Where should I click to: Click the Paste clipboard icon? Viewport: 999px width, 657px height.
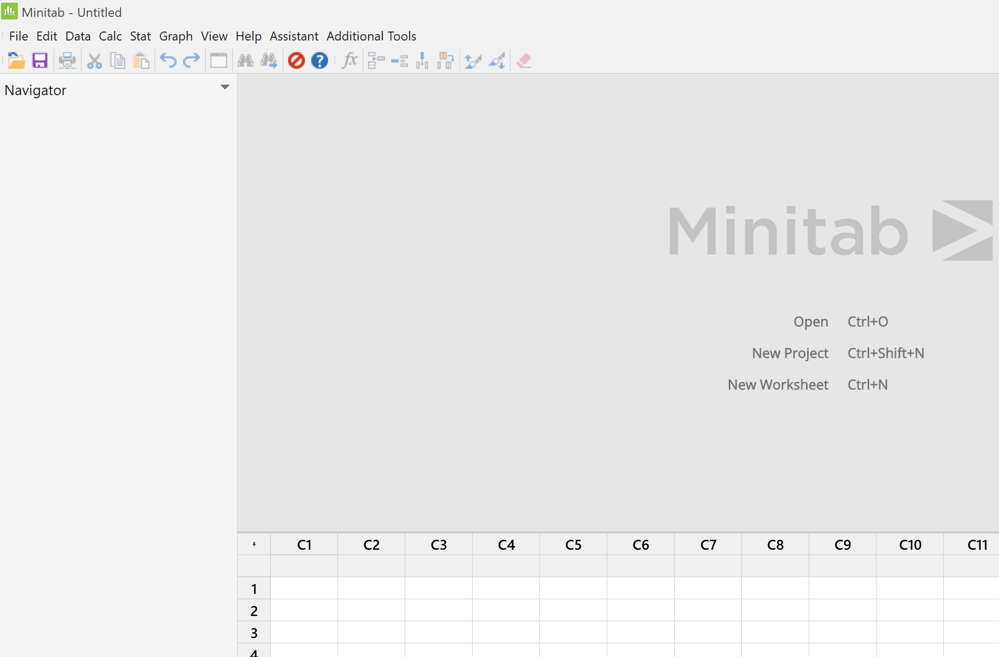pos(141,60)
